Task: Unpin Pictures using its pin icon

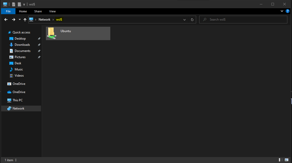Action: click(x=39, y=57)
